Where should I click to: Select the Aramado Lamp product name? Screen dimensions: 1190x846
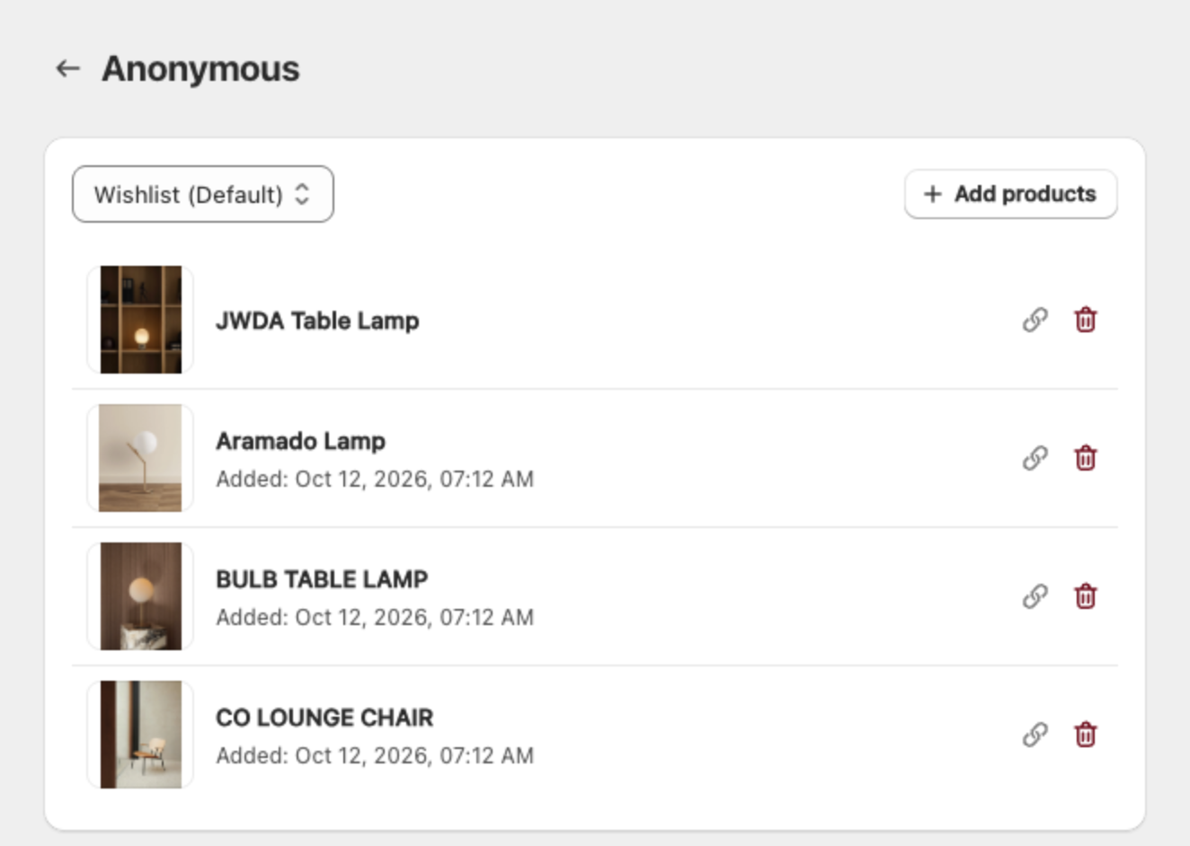pos(300,441)
